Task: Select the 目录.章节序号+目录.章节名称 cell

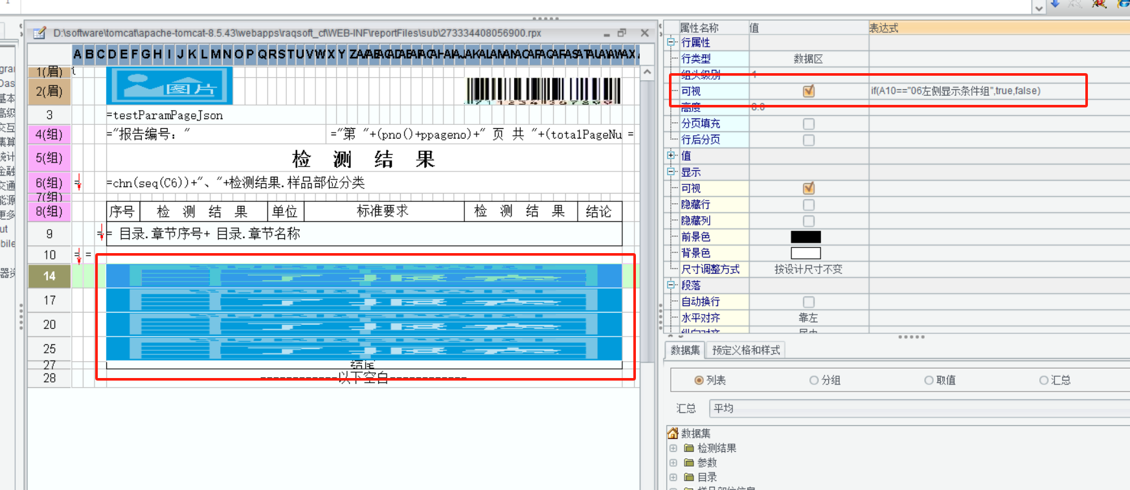Action: pos(364,234)
